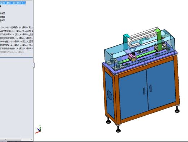Select the pink carriage block on rail
The image size is (188, 142).
tap(132, 57)
